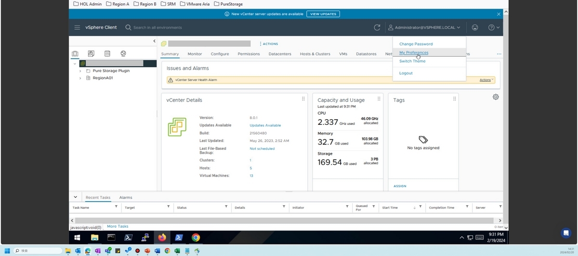578x256 pixels.
Task: Switch to the Alarms bottom tab
Action: (126, 197)
